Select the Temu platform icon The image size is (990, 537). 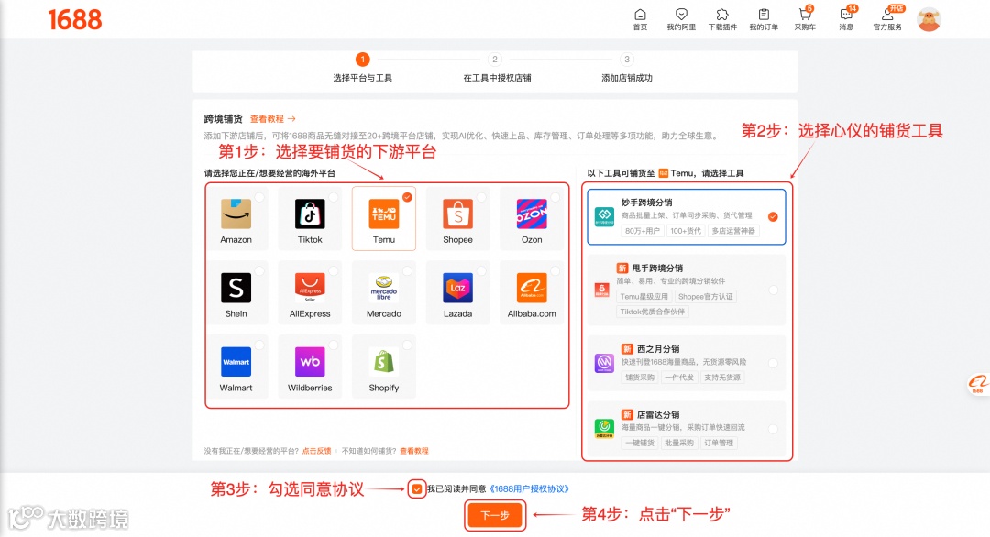(x=384, y=214)
